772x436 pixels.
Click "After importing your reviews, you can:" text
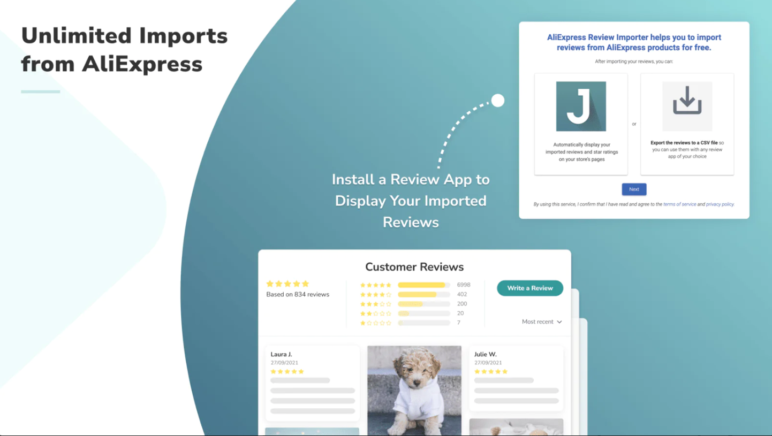tap(634, 62)
